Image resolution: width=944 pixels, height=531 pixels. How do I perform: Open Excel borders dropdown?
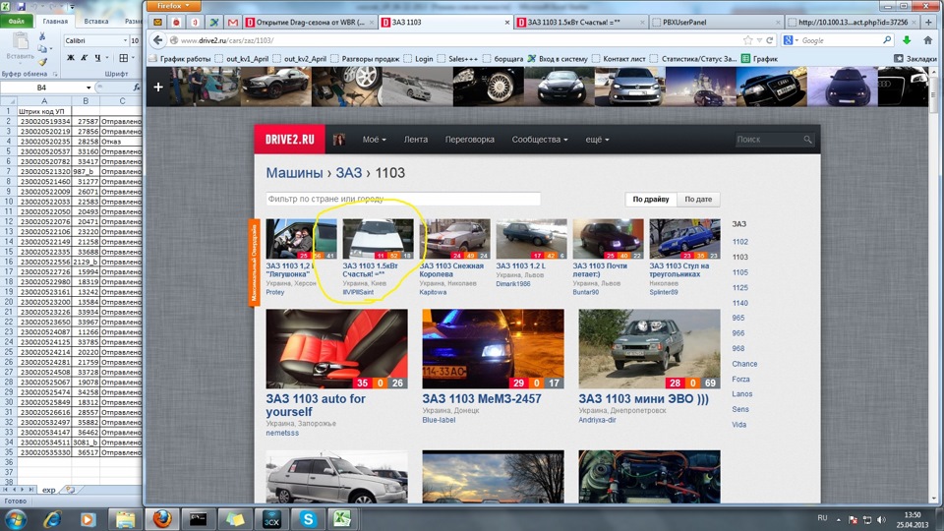(133, 58)
